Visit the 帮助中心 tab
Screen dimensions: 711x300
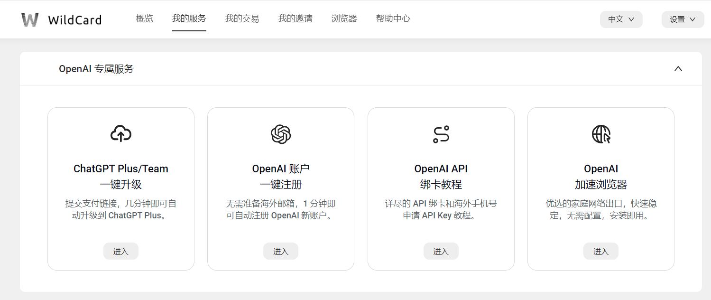click(393, 19)
